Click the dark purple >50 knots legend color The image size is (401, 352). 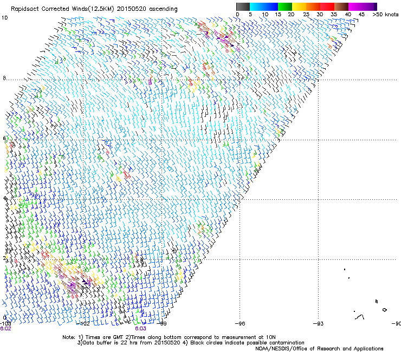(x=376, y=6)
